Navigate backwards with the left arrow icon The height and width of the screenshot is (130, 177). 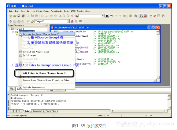click(116, 16)
